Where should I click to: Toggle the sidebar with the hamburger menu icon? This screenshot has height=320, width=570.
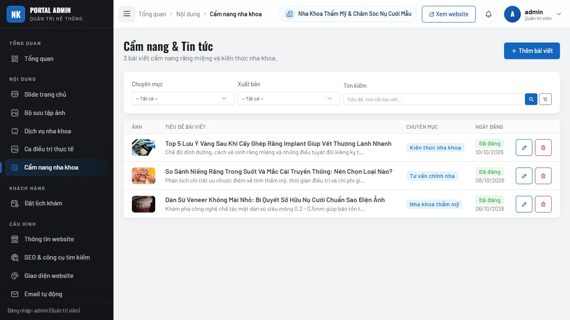127,14
